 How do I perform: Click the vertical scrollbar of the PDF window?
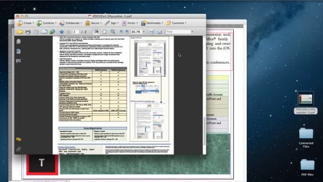point(204,131)
